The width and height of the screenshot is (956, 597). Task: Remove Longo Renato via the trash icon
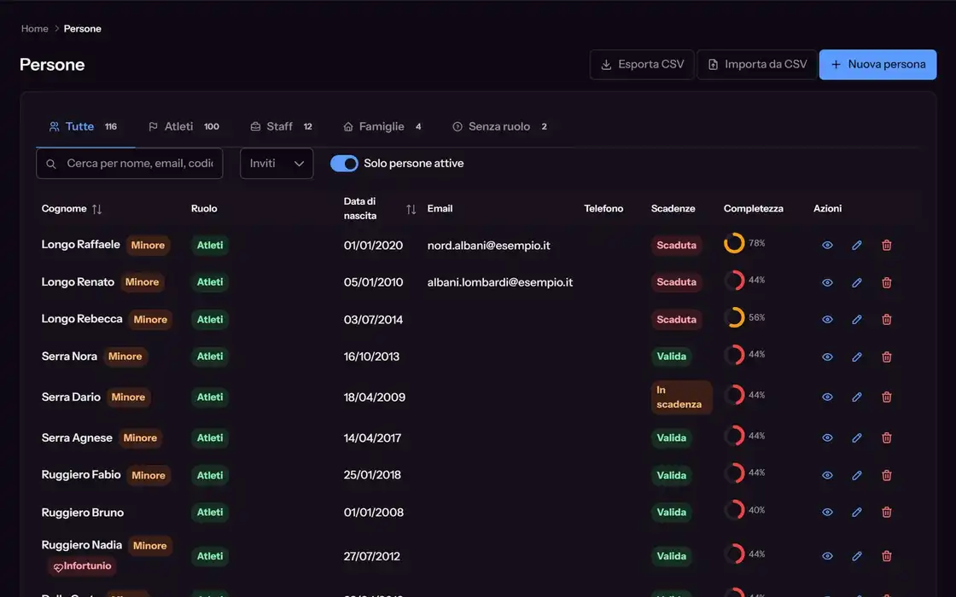tap(887, 282)
